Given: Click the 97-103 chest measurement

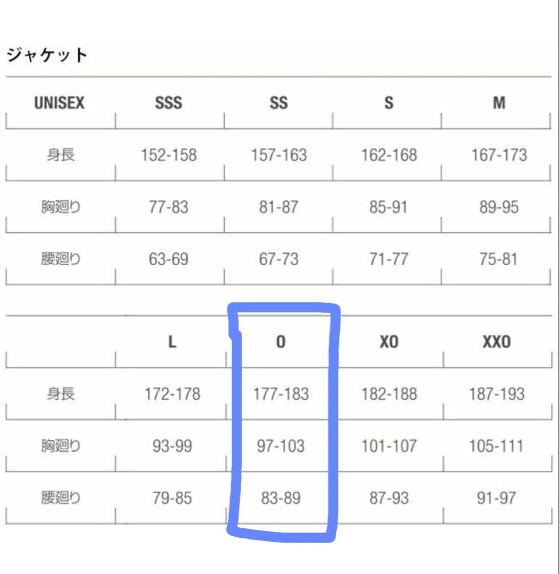Looking at the screenshot, I should [281, 446].
